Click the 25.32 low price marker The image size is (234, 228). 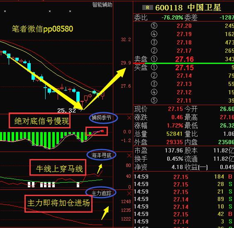pos(67,110)
